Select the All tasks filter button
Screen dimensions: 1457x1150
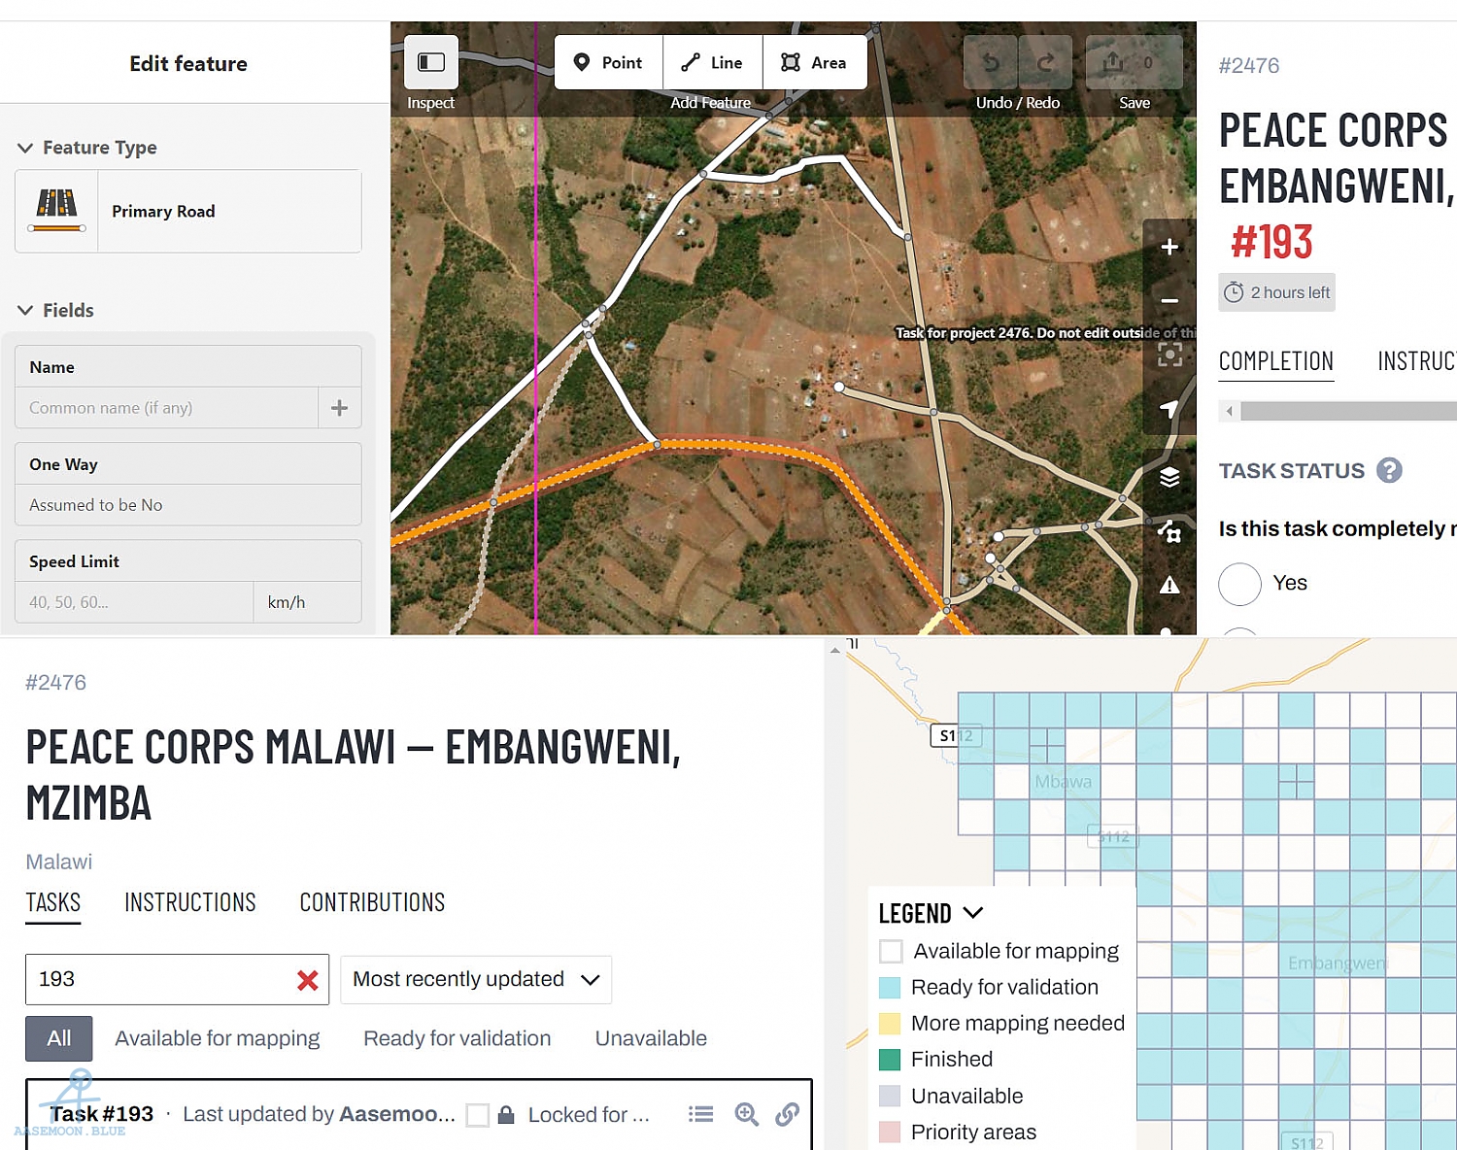pos(59,1038)
